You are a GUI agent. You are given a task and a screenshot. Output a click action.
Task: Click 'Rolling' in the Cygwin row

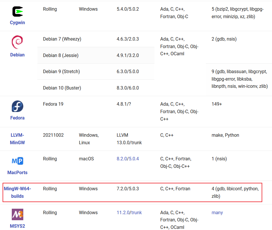click(x=50, y=9)
